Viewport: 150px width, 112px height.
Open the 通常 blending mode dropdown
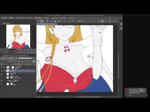pyautogui.click(x=11, y=58)
